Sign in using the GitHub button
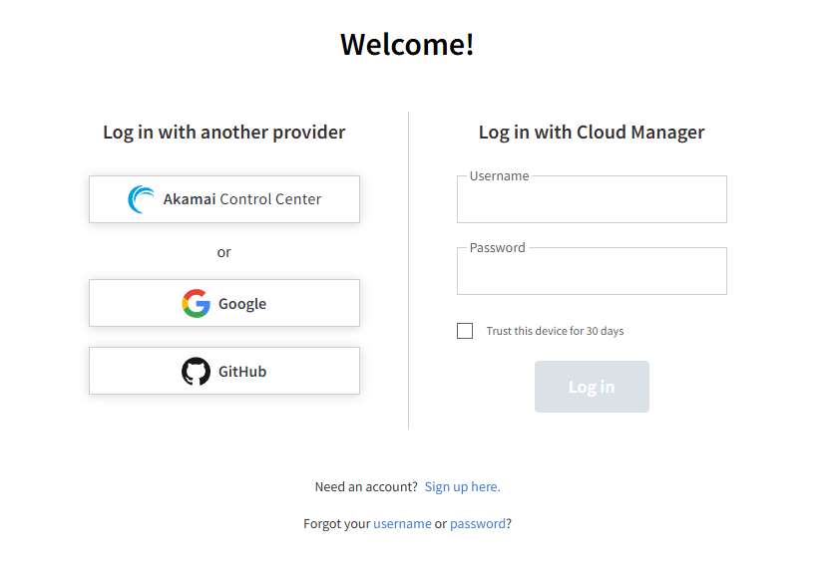 pos(224,371)
